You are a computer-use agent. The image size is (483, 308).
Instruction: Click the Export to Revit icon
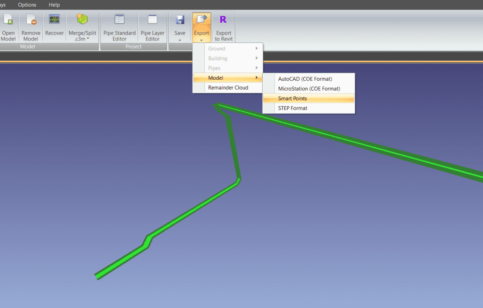coord(223,20)
